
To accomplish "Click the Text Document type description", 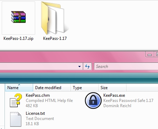I will pyautogui.click(x=40, y=119).
